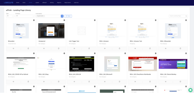Click the usecure logo

8,3
